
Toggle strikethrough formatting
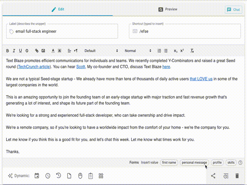pyautogui.click(x=27, y=50)
